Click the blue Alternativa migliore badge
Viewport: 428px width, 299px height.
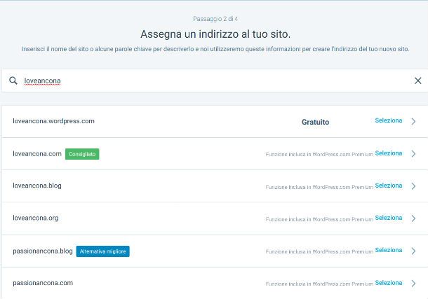point(103,251)
